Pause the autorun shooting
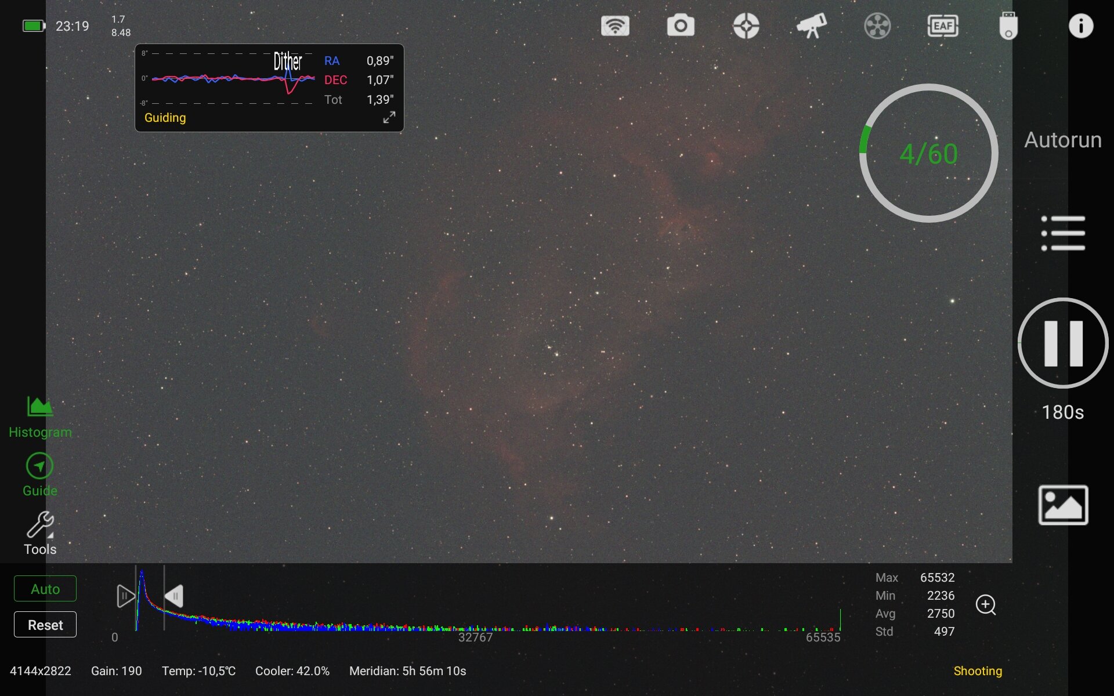Viewport: 1114px width, 696px height. 1062,343
